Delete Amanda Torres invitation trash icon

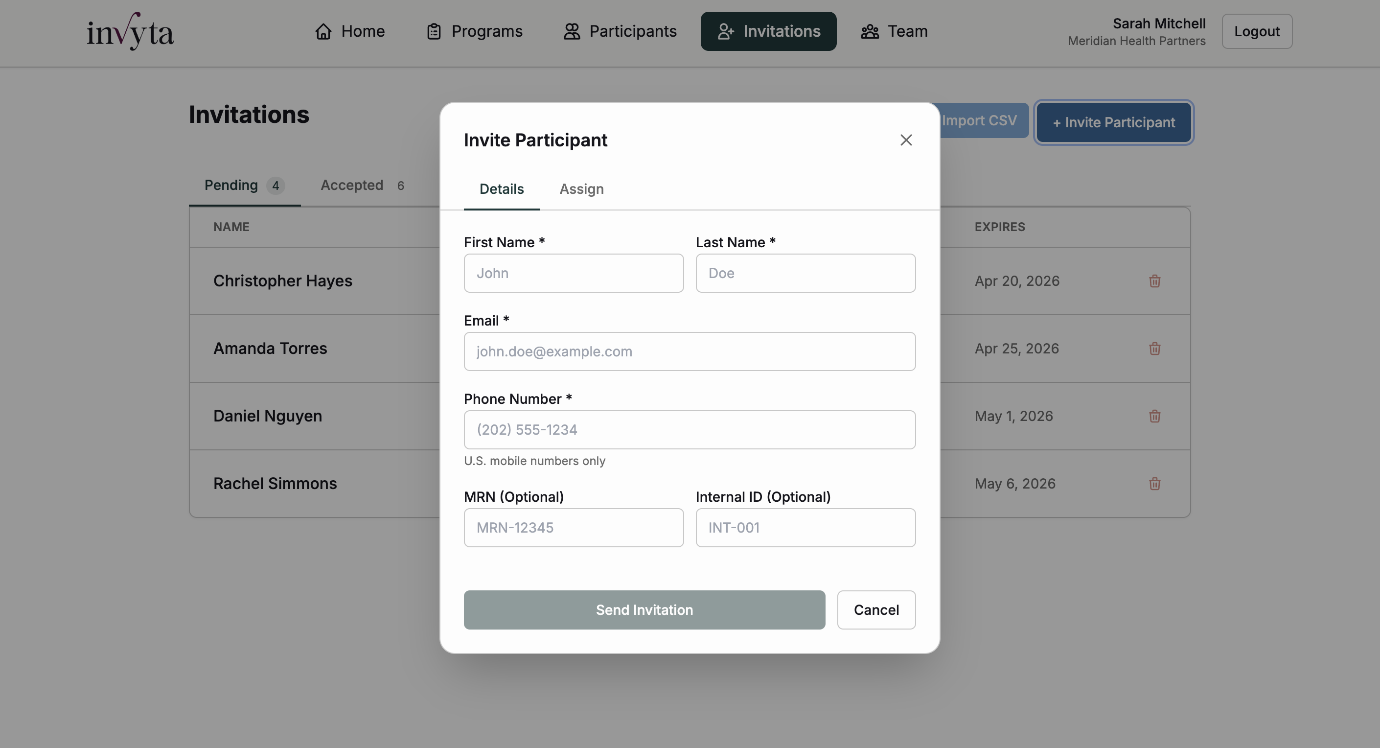1154,348
